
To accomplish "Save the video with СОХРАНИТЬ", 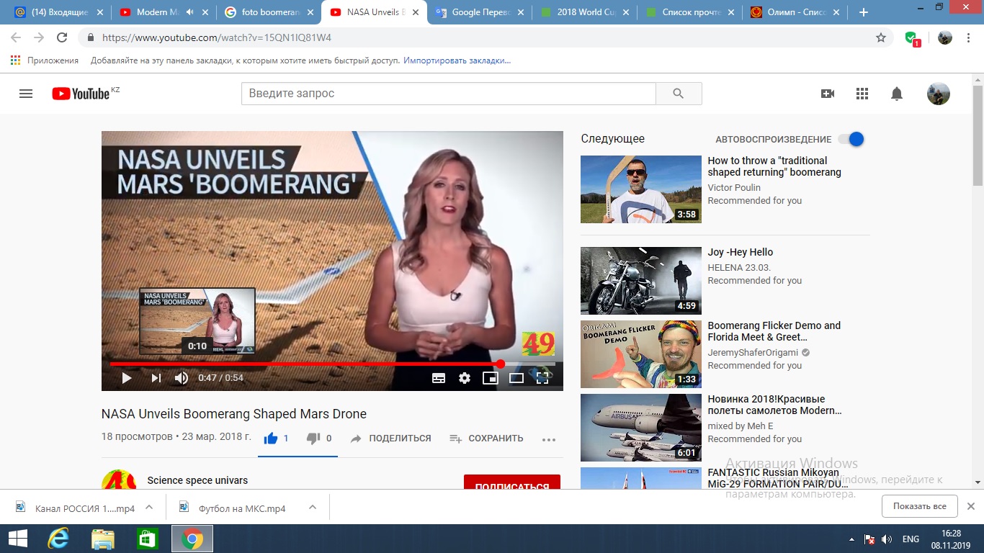I will pos(486,439).
